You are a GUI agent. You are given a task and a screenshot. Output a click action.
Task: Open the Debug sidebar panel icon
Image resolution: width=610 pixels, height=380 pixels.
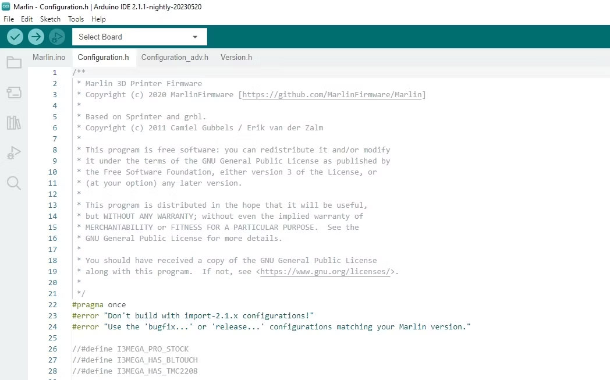pyautogui.click(x=14, y=153)
